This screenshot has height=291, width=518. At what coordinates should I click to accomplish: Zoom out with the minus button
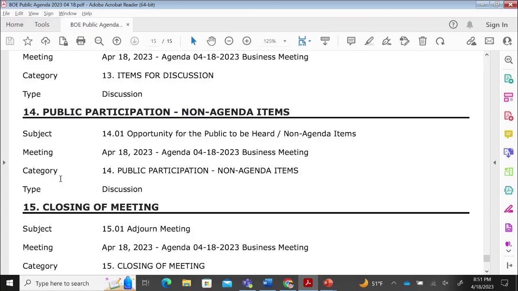229,41
